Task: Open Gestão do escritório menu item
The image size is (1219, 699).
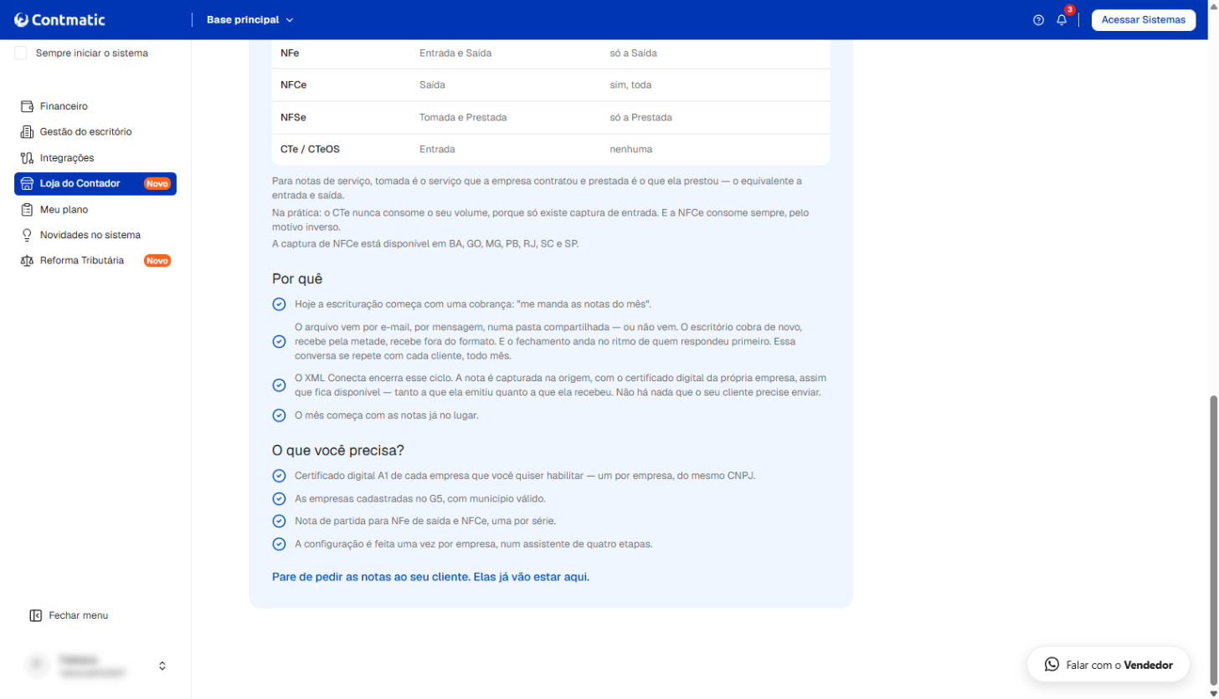Action: 95,132
